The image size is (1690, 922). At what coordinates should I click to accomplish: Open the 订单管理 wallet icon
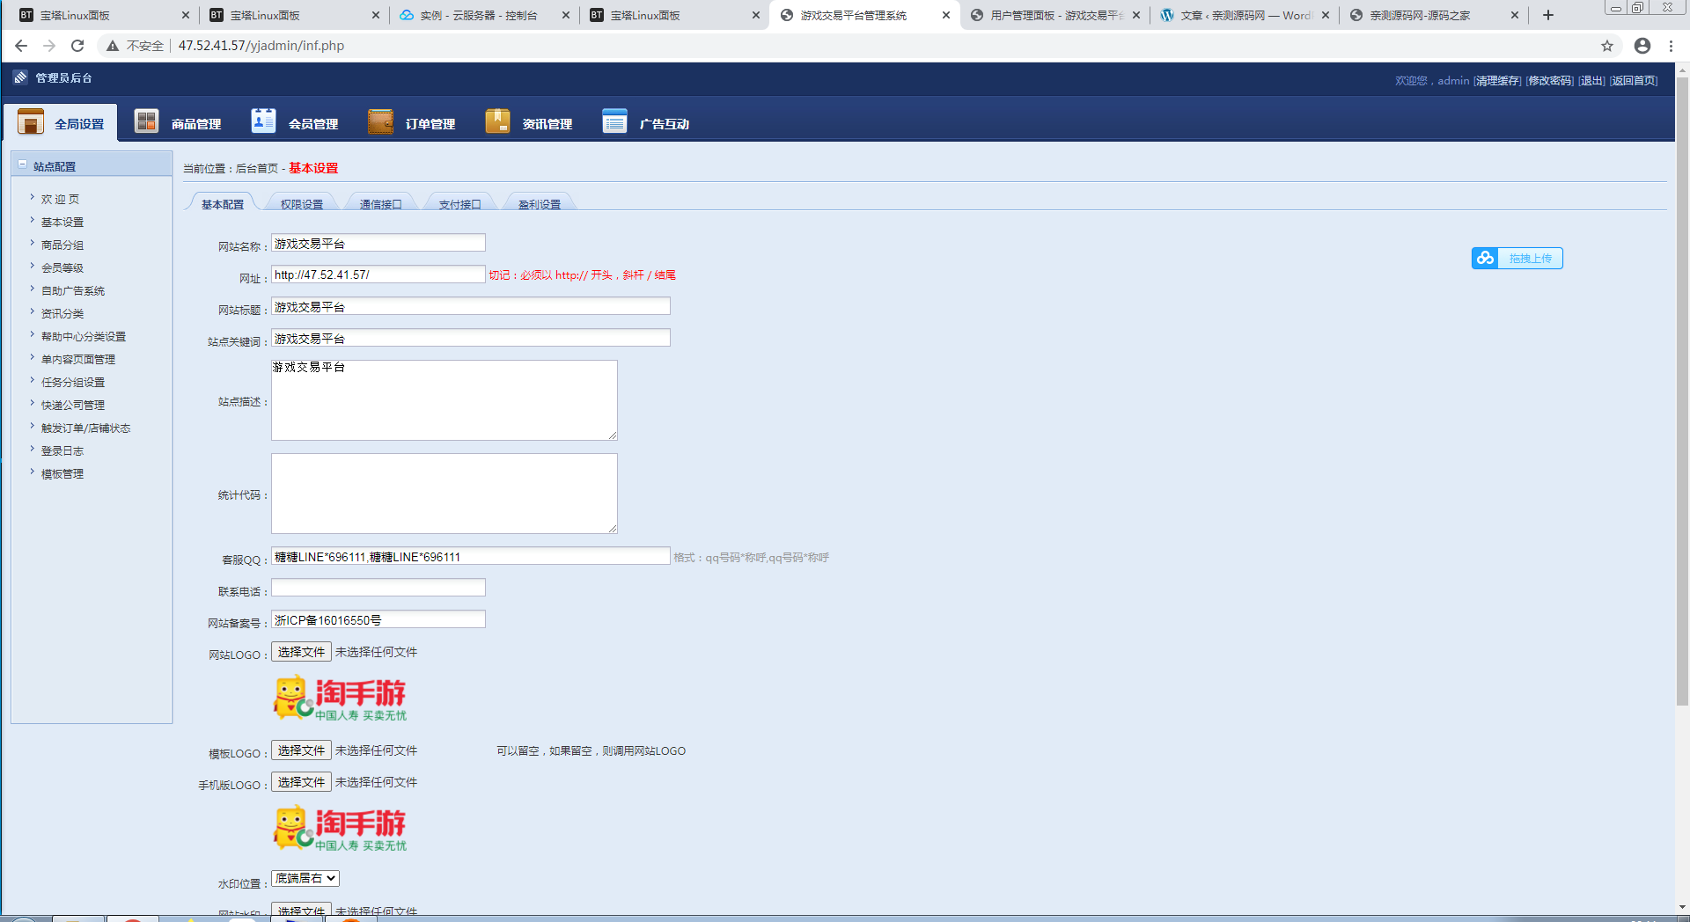coord(380,121)
